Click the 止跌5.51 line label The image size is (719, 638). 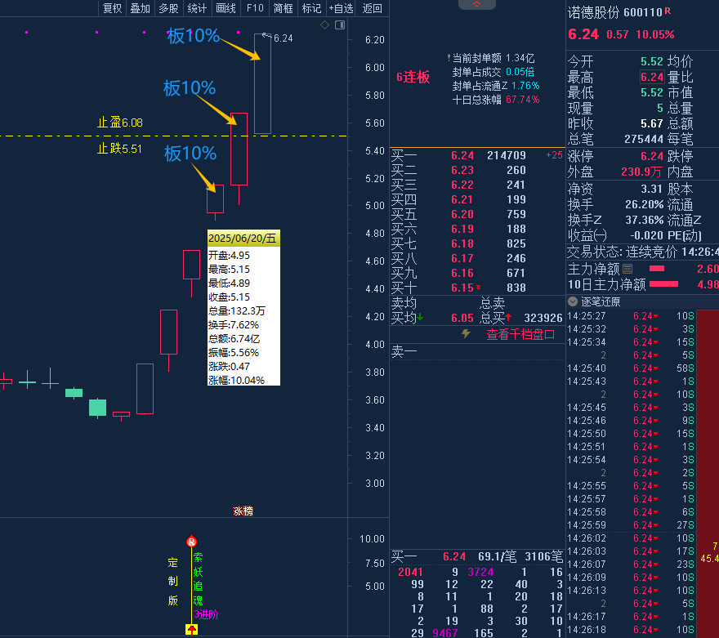pos(119,149)
